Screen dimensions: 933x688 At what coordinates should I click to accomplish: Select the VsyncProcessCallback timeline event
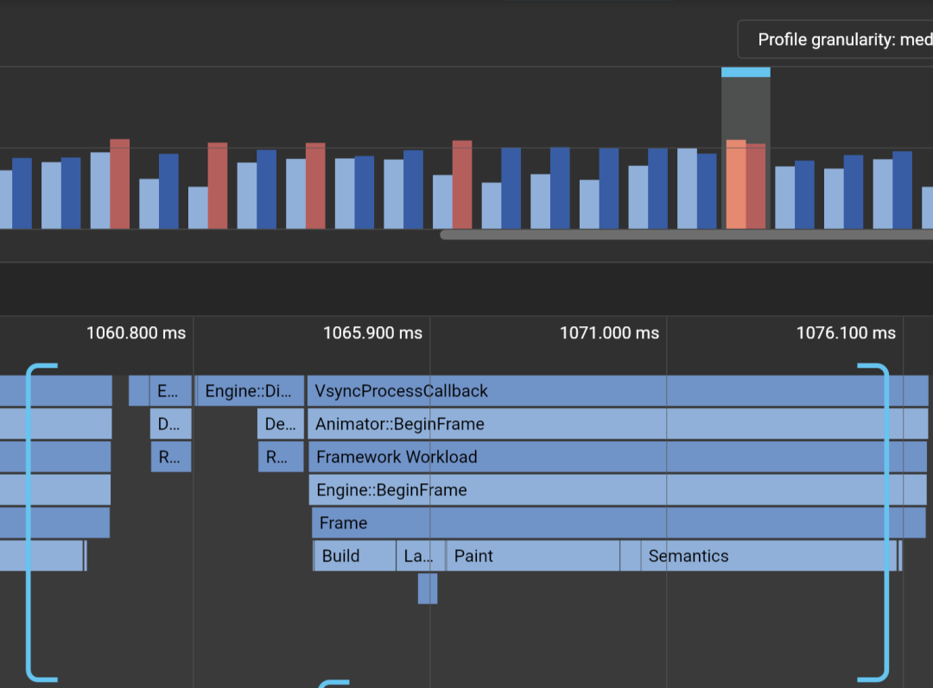[x=617, y=391]
